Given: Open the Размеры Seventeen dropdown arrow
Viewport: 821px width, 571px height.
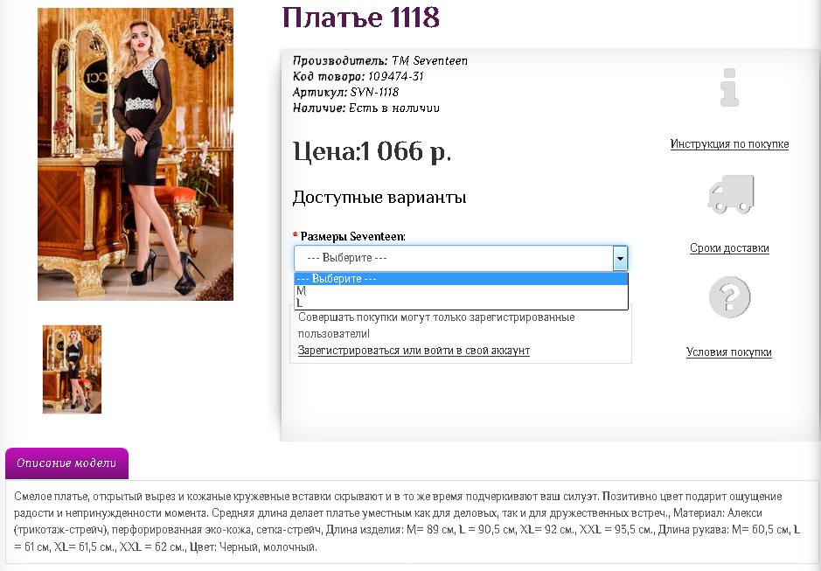Looking at the screenshot, I should click(621, 258).
